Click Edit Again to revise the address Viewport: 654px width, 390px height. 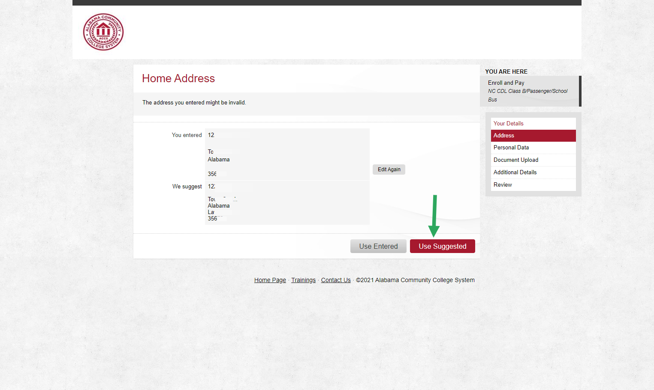point(389,170)
